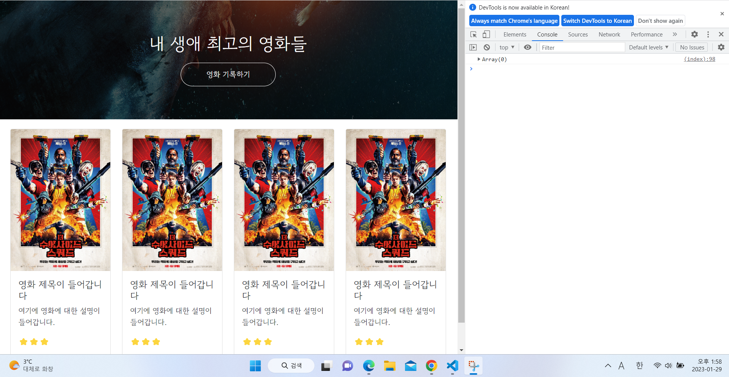Viewport: 729px width, 377px height.
Task: Toggle the console sidebar icon
Action: click(x=473, y=48)
